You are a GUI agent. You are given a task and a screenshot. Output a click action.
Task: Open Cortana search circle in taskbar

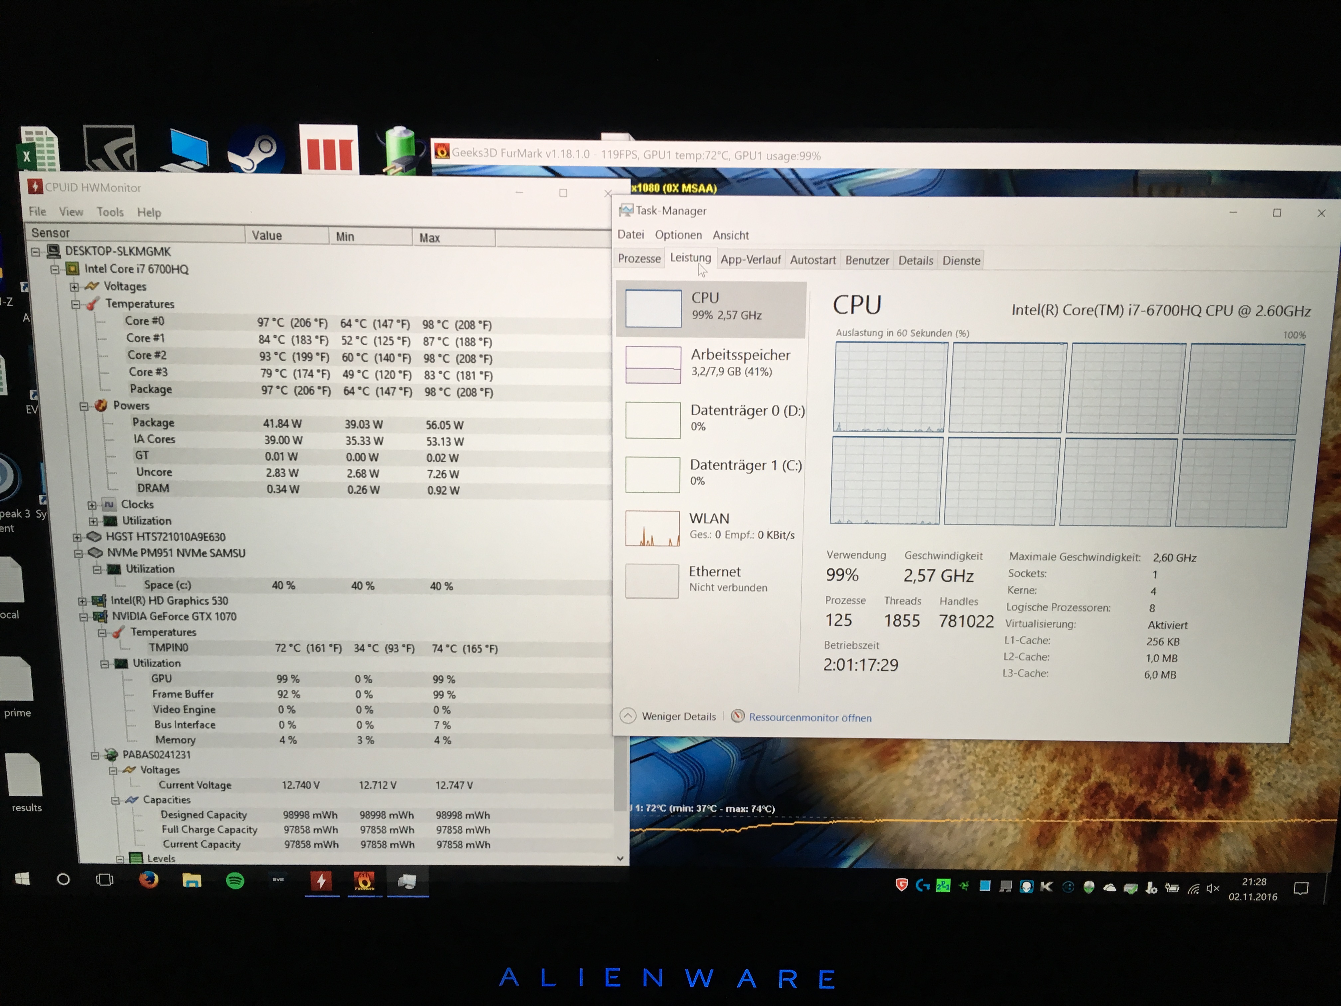63,879
